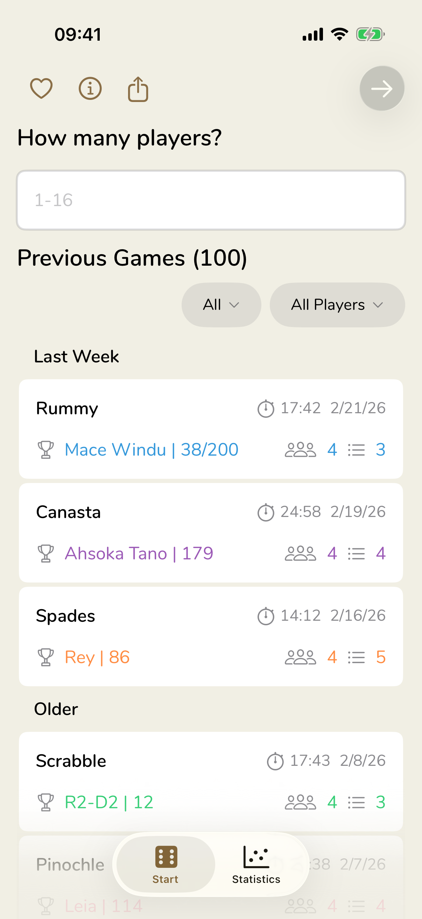Expand the All Players filter dropdown

pyautogui.click(x=337, y=305)
